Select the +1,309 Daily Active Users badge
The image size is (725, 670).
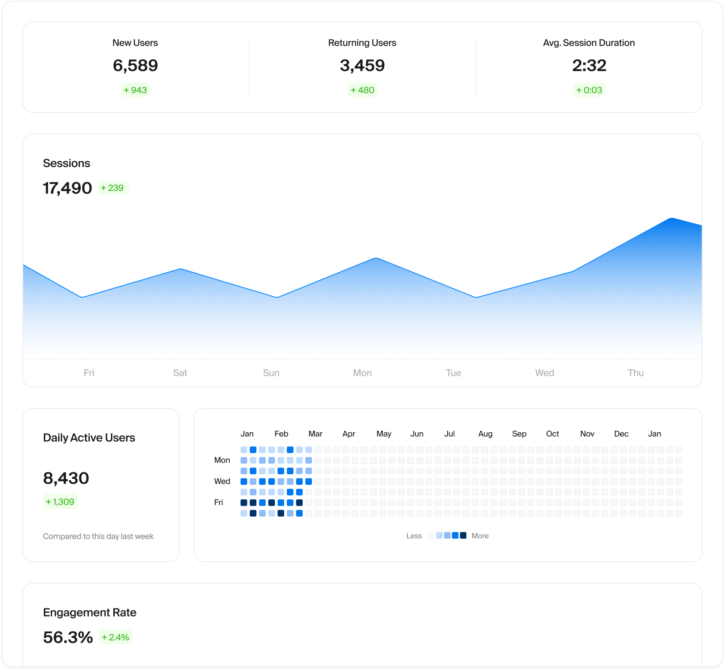[x=60, y=502]
